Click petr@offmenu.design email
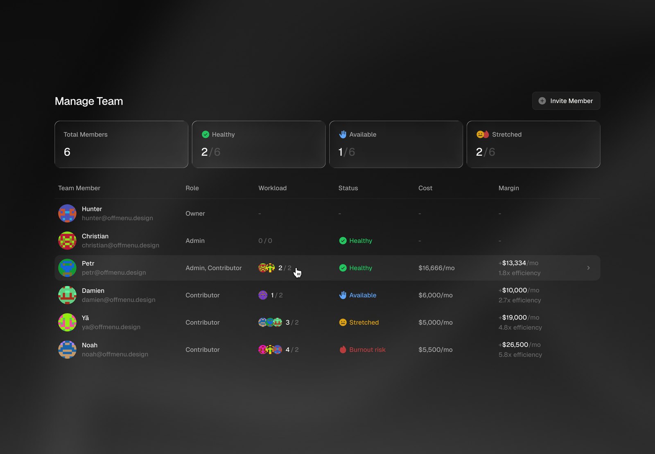Screen dimensions: 655x454 pyautogui.click(x=114, y=273)
